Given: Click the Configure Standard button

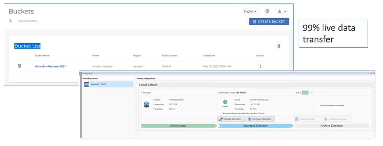Looking at the screenshot, I should 258,119.
